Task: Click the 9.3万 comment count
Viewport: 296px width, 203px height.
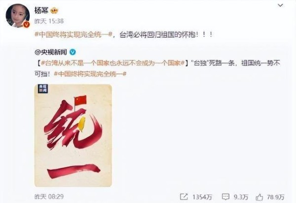Action: [241, 197]
